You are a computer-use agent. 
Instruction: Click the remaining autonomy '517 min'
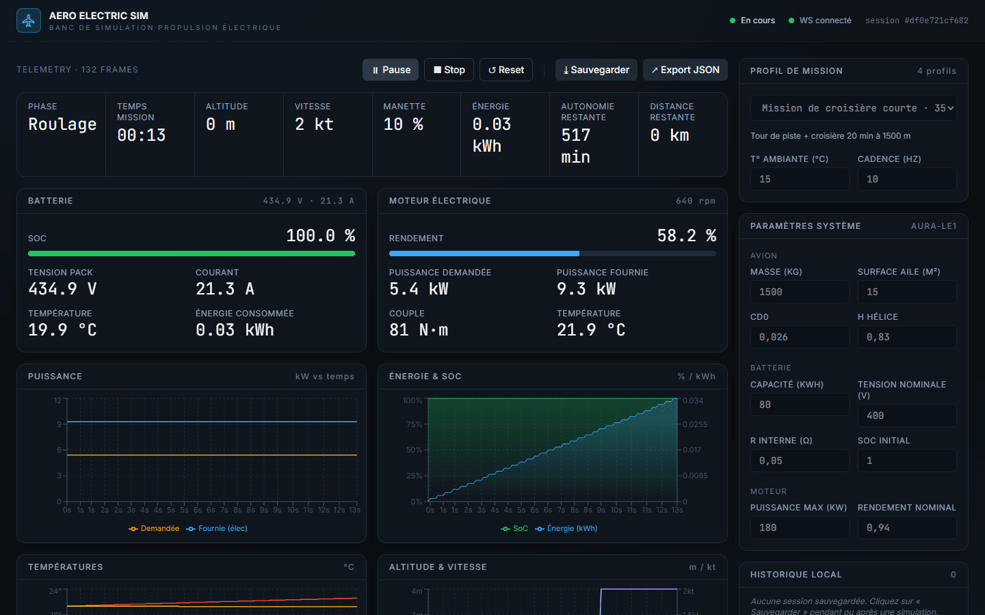pyautogui.click(x=576, y=146)
